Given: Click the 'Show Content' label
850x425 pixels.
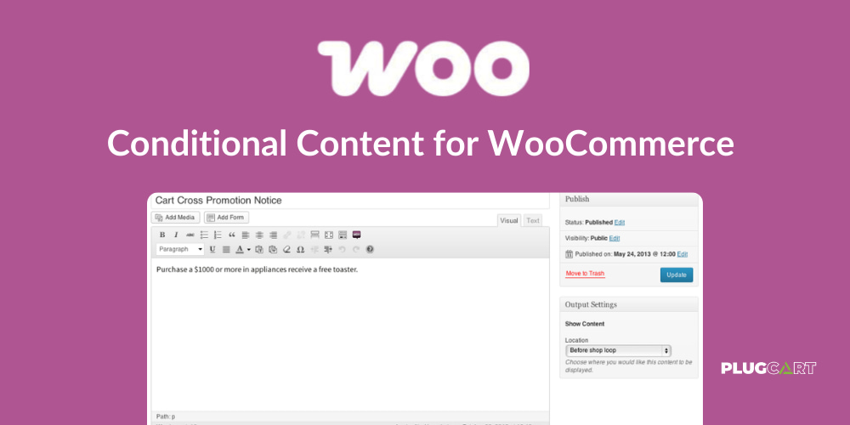Looking at the screenshot, I should click(585, 324).
